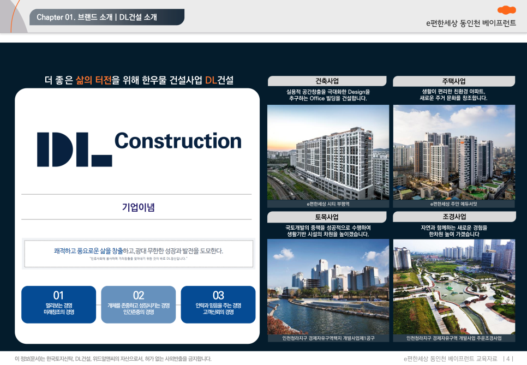Click the header title 'e편한세상 동인천 베이프런트'
This screenshot has height=365, width=527.
coord(471,23)
